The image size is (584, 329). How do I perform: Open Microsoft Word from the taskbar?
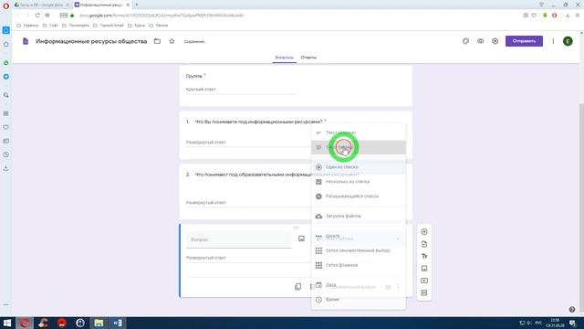pos(118,323)
